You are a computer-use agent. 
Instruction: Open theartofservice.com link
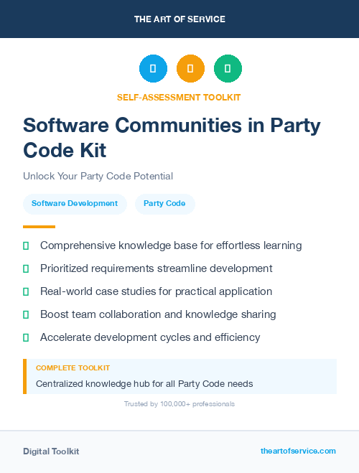[298, 451]
